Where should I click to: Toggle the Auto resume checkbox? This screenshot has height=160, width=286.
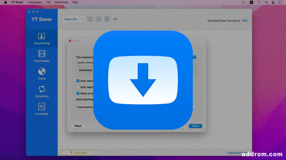(x=78, y=87)
